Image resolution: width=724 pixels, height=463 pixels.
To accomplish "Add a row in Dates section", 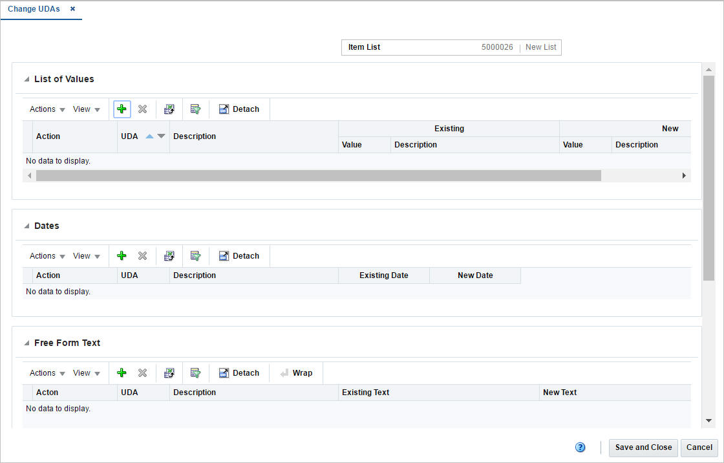I will pos(122,256).
